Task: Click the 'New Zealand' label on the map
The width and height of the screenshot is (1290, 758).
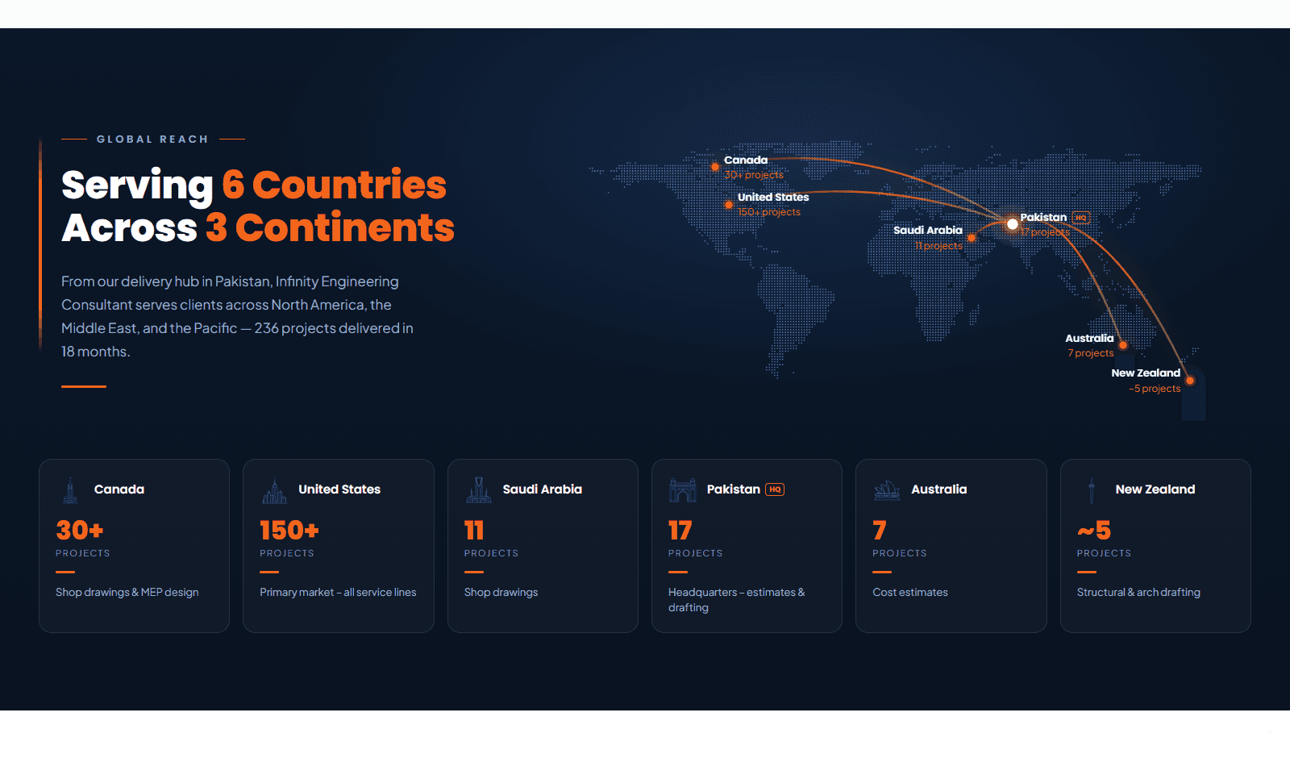Action: click(1146, 373)
